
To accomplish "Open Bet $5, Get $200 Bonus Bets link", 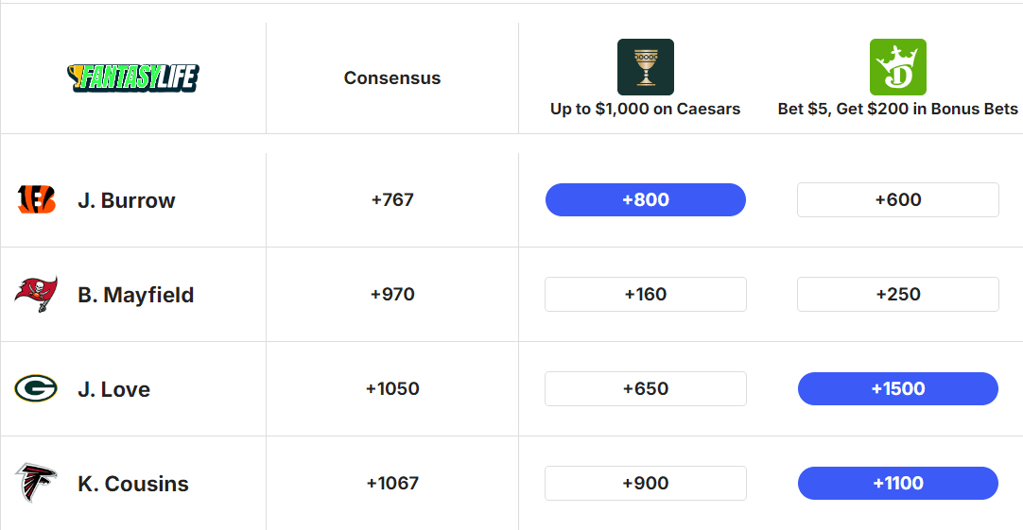I will [x=897, y=109].
